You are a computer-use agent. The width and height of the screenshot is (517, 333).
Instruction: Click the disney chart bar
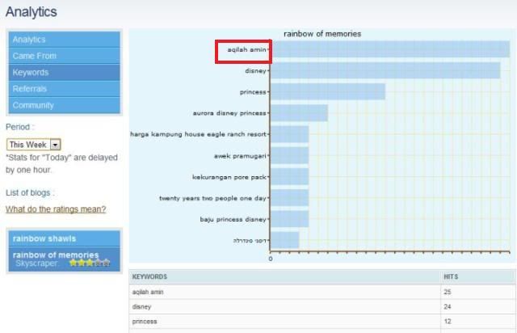click(x=385, y=71)
